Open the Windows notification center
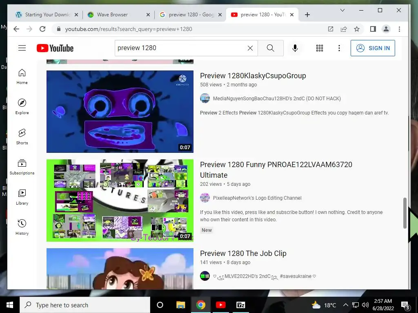This screenshot has height=313, width=418. 405,305
